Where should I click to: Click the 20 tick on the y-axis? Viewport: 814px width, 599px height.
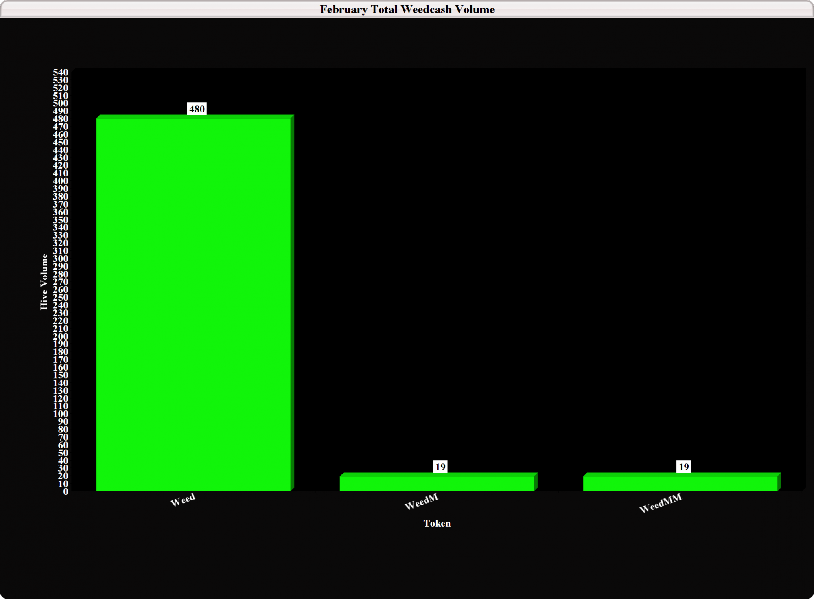[x=63, y=476]
